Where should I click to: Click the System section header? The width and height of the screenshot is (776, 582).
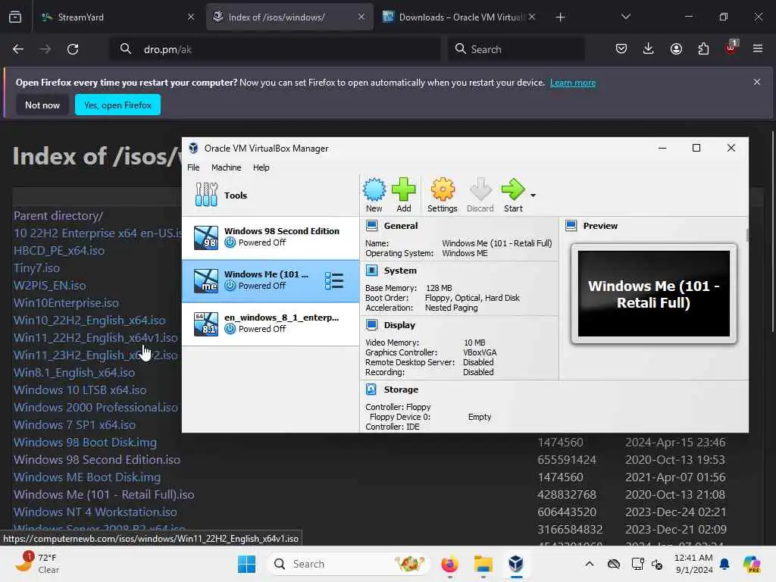click(400, 271)
